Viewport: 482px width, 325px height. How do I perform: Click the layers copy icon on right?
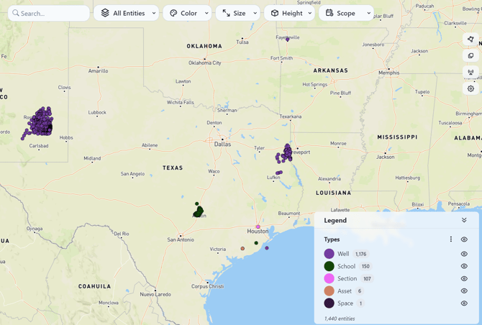pos(470,55)
